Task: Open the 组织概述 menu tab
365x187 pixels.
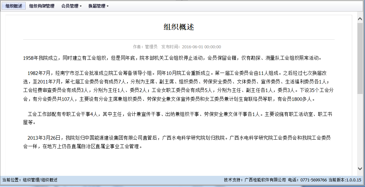Action: pos(14,6)
